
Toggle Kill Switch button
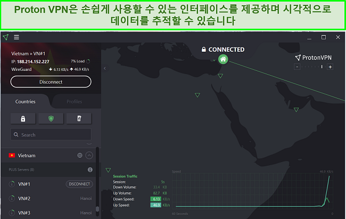[79, 119]
